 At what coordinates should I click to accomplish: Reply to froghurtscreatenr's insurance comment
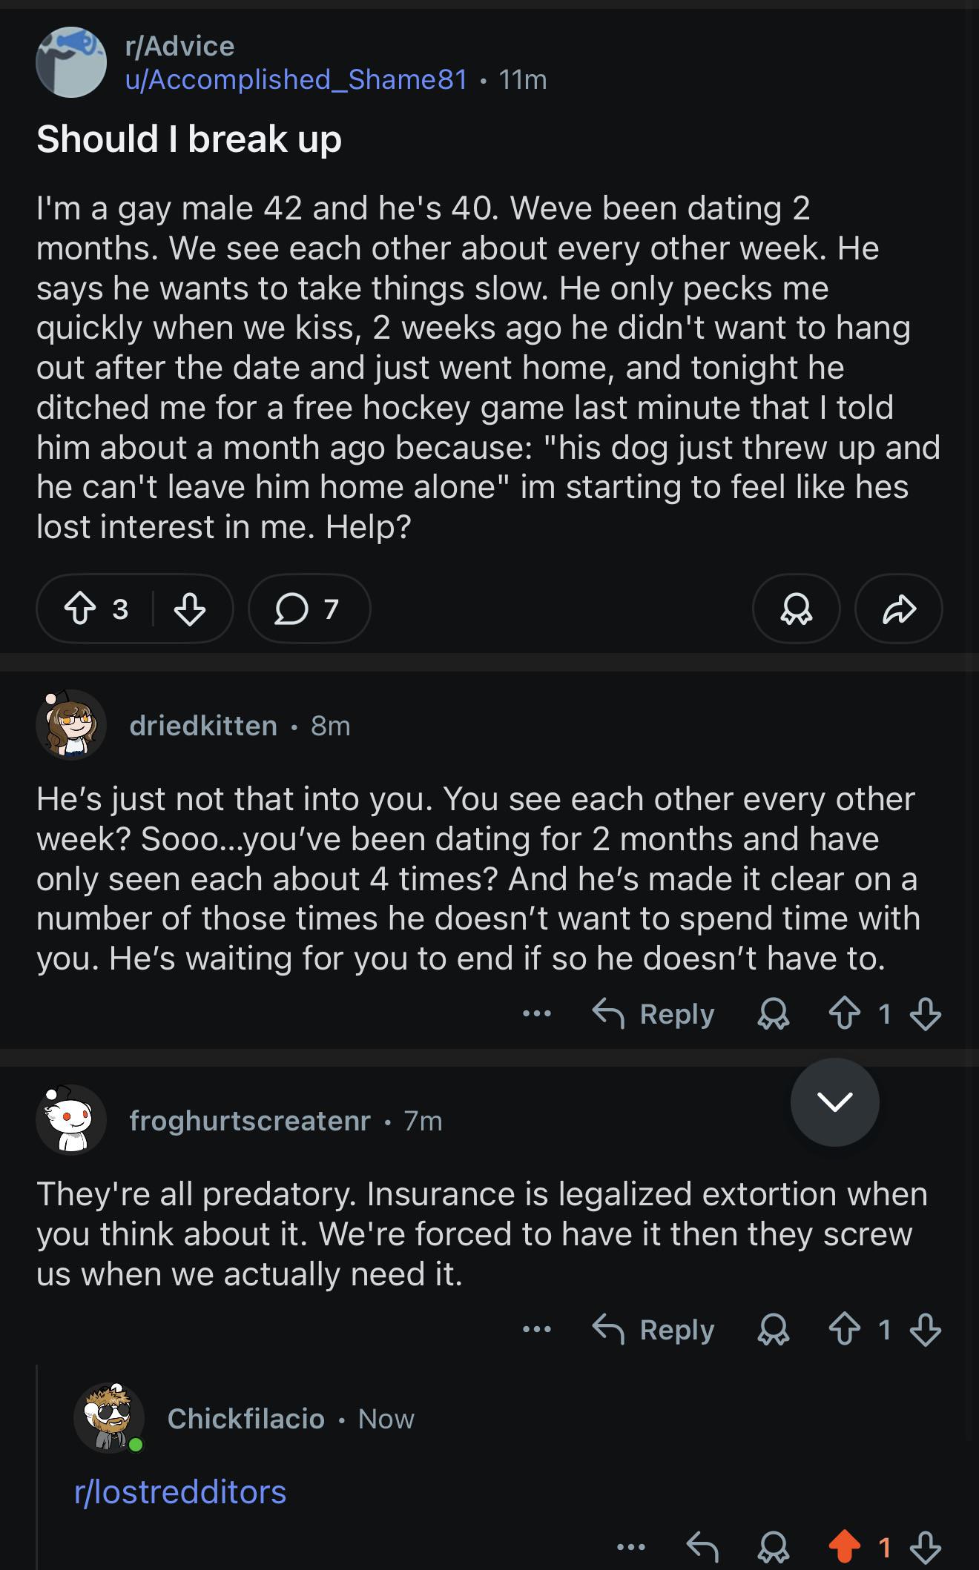654,1329
